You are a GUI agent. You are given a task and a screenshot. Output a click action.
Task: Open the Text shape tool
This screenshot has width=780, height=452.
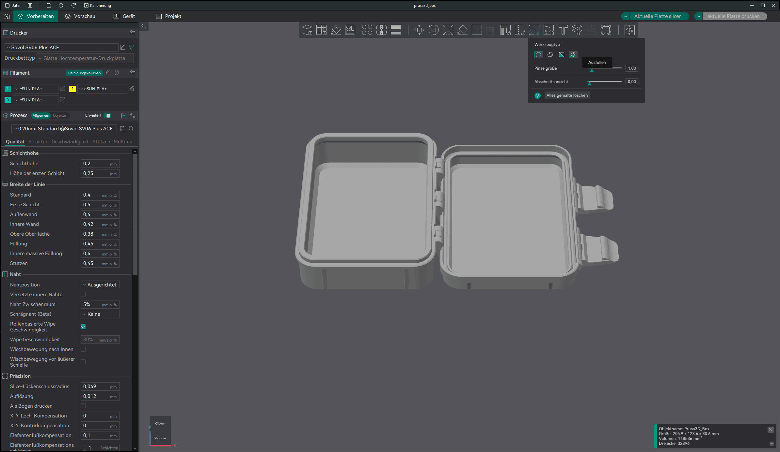(x=563, y=30)
